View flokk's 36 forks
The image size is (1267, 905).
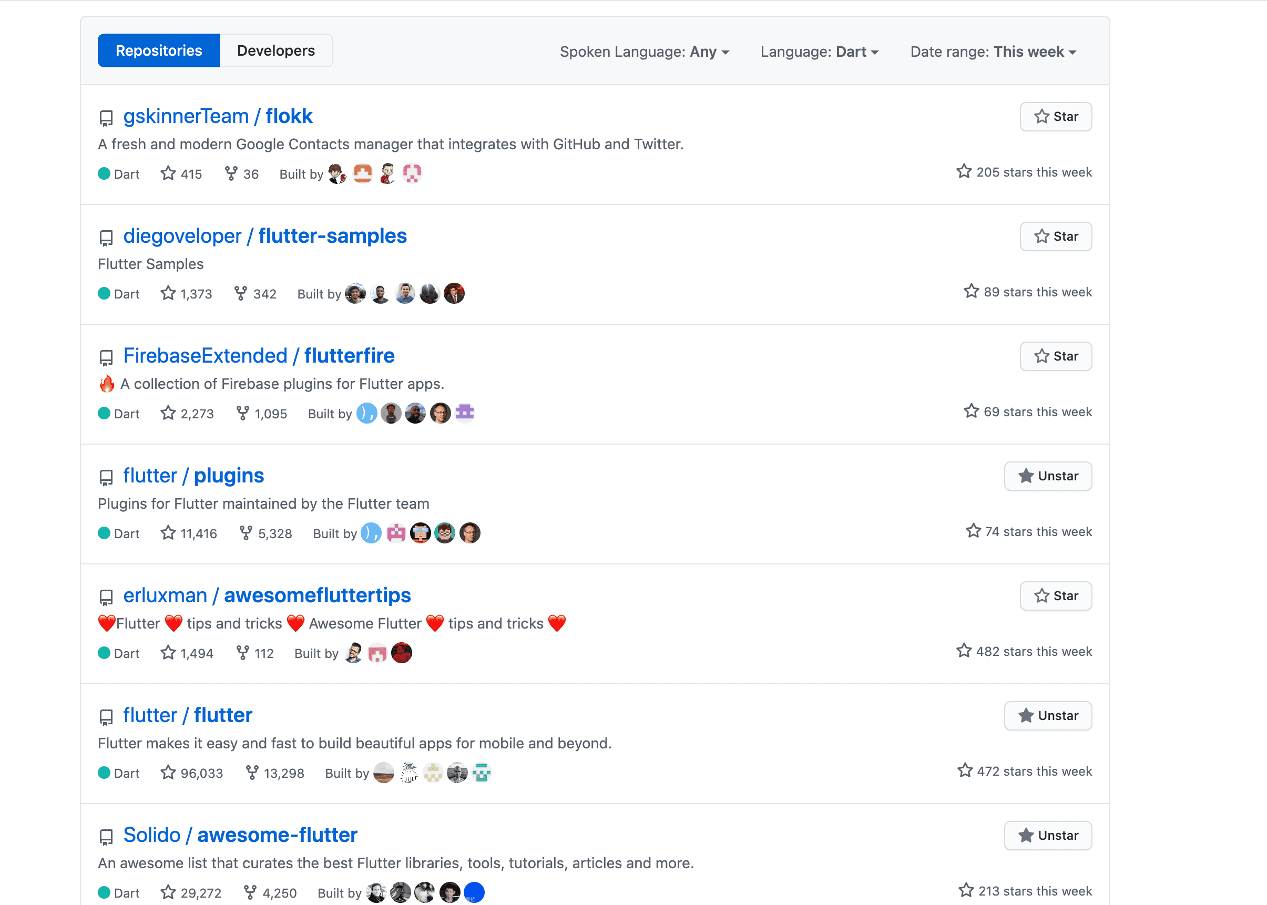[x=241, y=174]
